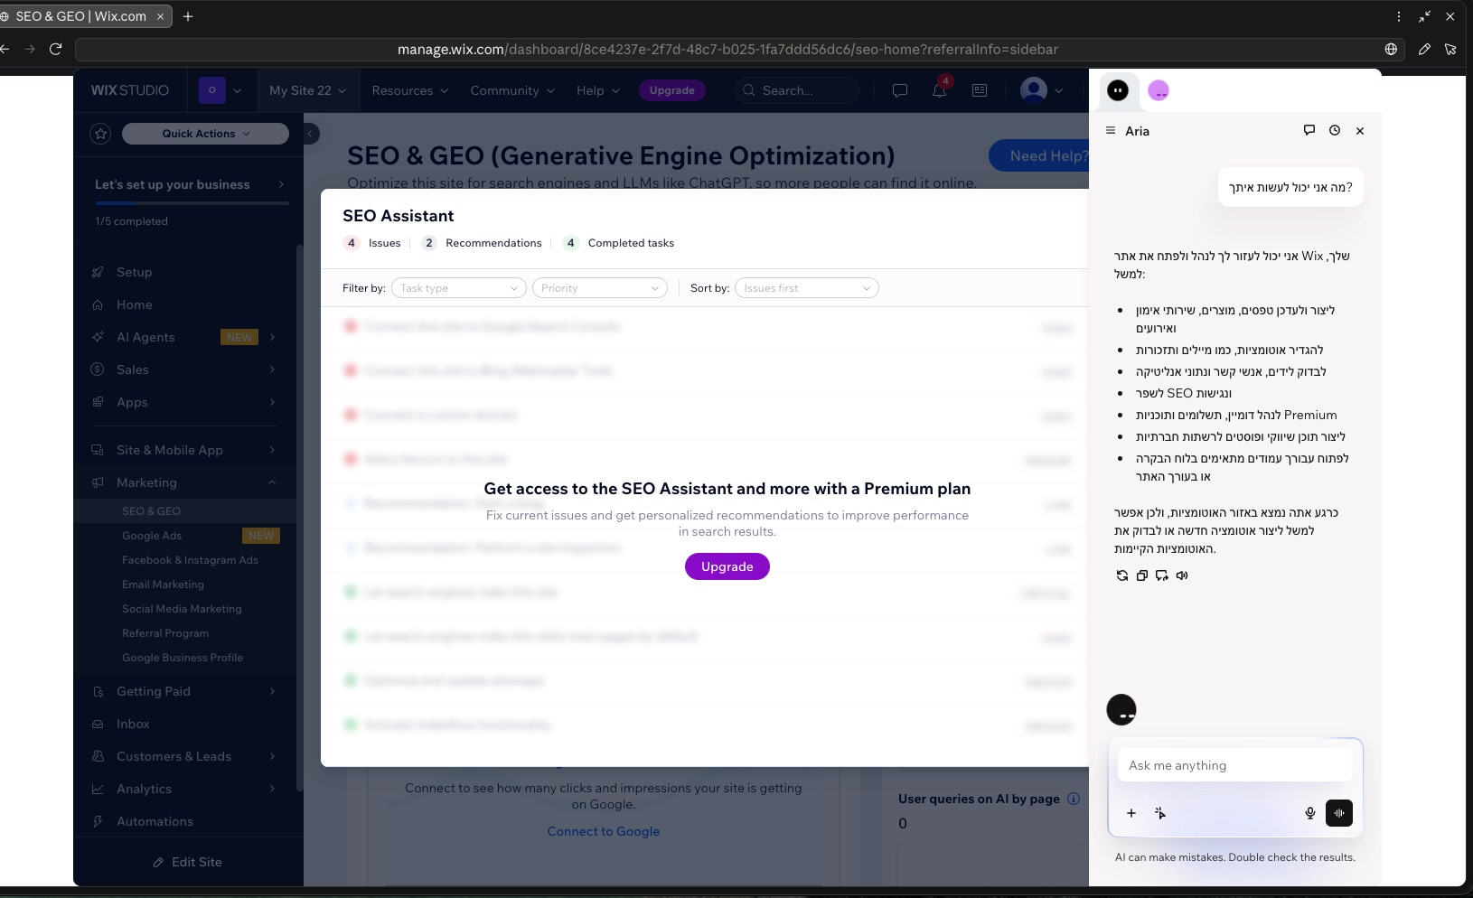Image resolution: width=1473 pixels, height=898 pixels.
Task: Click the Search field in the top bar
Action: [796, 90]
